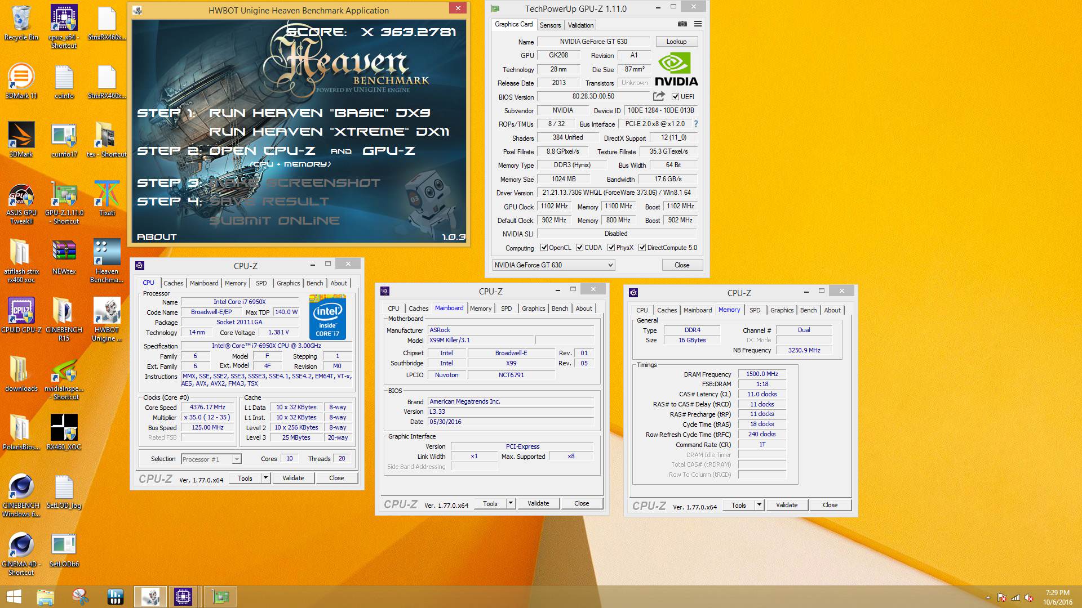
Task: Launch CINEMA 4D Shortcut icon
Action: [21, 553]
